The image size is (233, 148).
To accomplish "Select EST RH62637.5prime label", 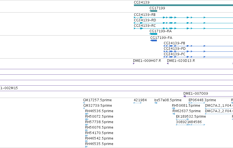I will point(186,111).
